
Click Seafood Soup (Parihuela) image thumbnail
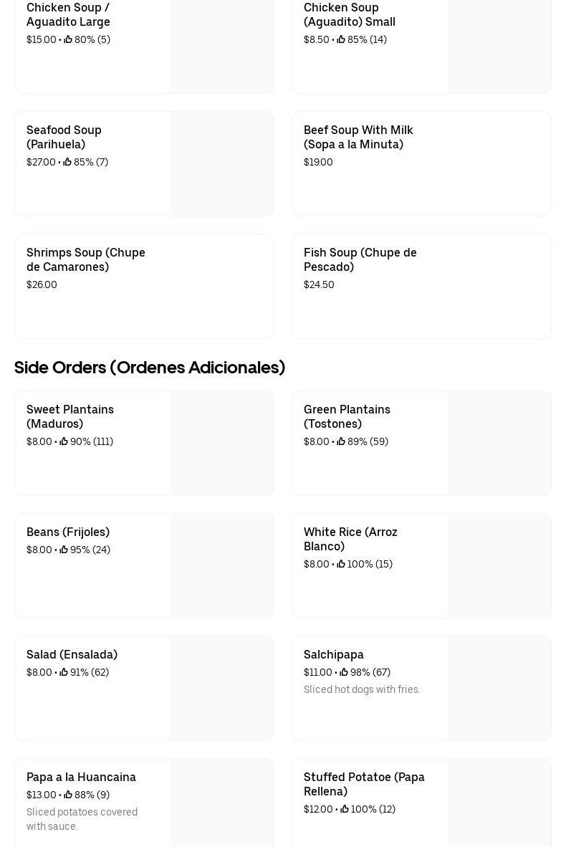[222, 163]
